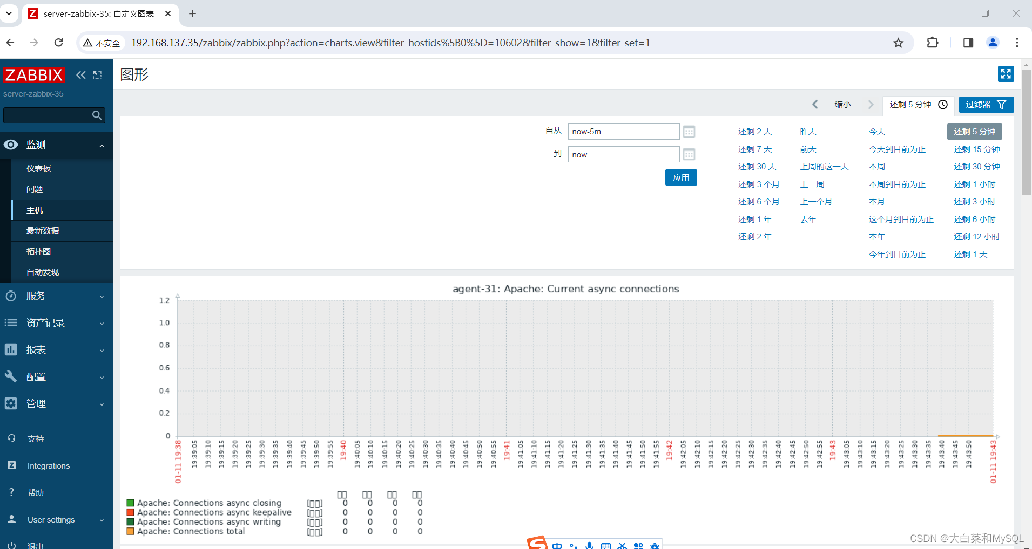Select time range 还剩 15 分钟
This screenshot has height=549, width=1032.
(976, 149)
